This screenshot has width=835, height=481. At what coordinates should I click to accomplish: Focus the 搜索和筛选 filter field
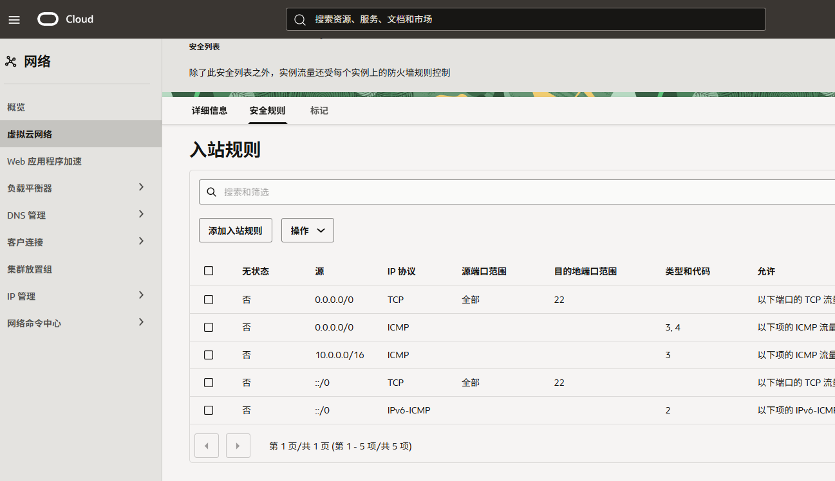515,192
